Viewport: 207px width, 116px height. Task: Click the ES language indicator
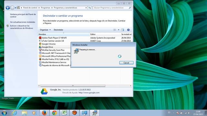pyautogui.click(x=169, y=112)
